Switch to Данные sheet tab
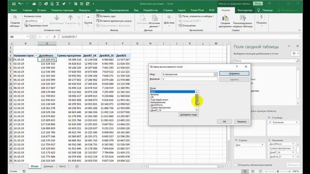The width and height of the screenshot is (310, 174). 48,166
